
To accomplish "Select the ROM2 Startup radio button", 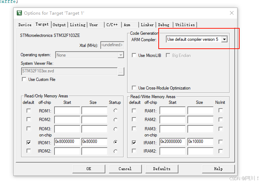I will point(115,120).
